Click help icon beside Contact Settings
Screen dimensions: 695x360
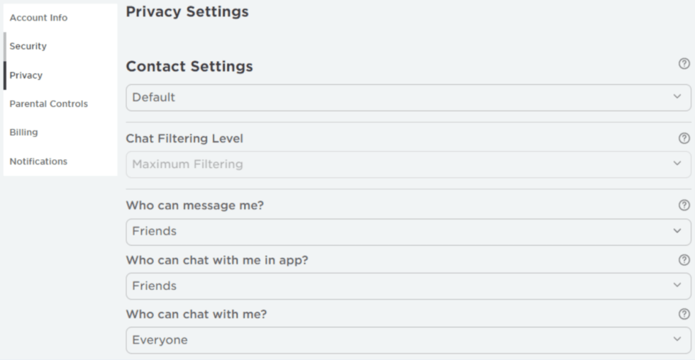(x=684, y=64)
